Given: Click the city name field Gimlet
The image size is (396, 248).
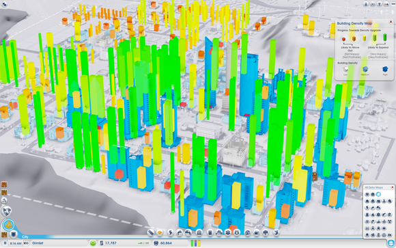Looking at the screenshot, I should (59, 243).
